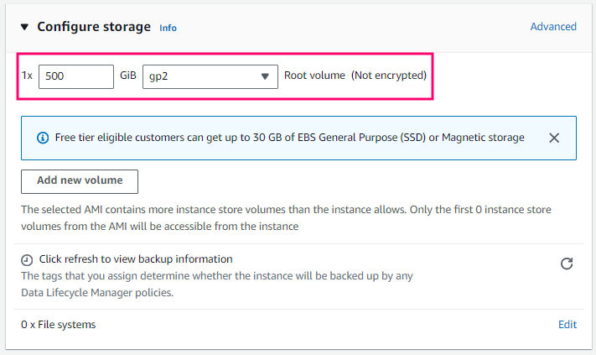Image resolution: width=596 pixels, height=355 pixels.
Task: Switch to Advanced storage view
Action: coord(553,27)
